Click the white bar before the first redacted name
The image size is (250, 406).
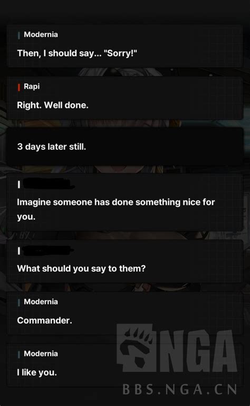(18, 184)
